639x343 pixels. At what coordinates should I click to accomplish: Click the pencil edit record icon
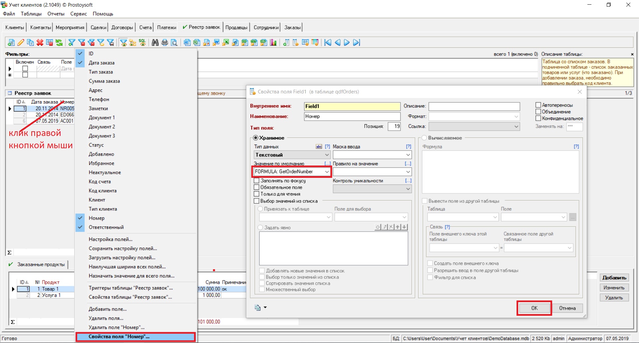click(x=21, y=43)
